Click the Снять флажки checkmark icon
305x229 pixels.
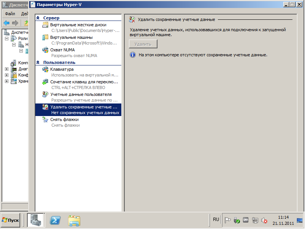tap(45, 119)
